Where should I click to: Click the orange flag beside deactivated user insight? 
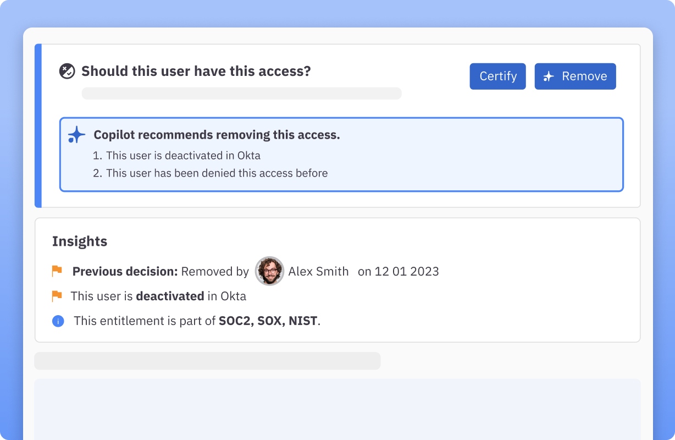click(57, 296)
